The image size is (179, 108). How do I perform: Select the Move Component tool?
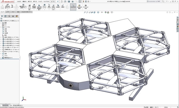click(x=34, y=6)
